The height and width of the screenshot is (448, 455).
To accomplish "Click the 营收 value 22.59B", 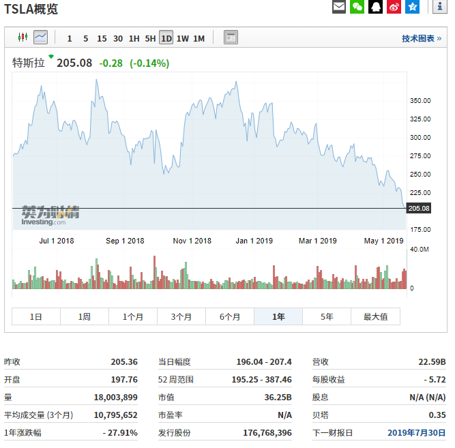I will [x=432, y=362].
